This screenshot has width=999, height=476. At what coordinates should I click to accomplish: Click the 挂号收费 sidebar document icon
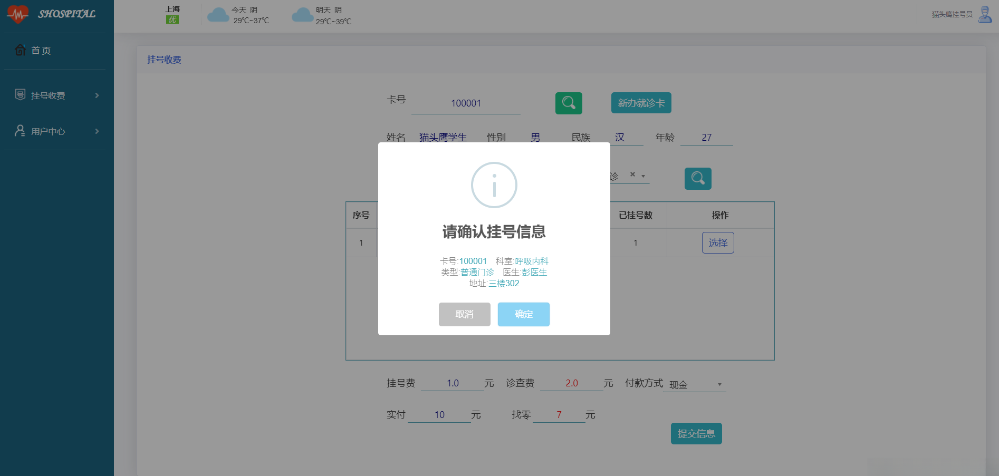pos(20,95)
